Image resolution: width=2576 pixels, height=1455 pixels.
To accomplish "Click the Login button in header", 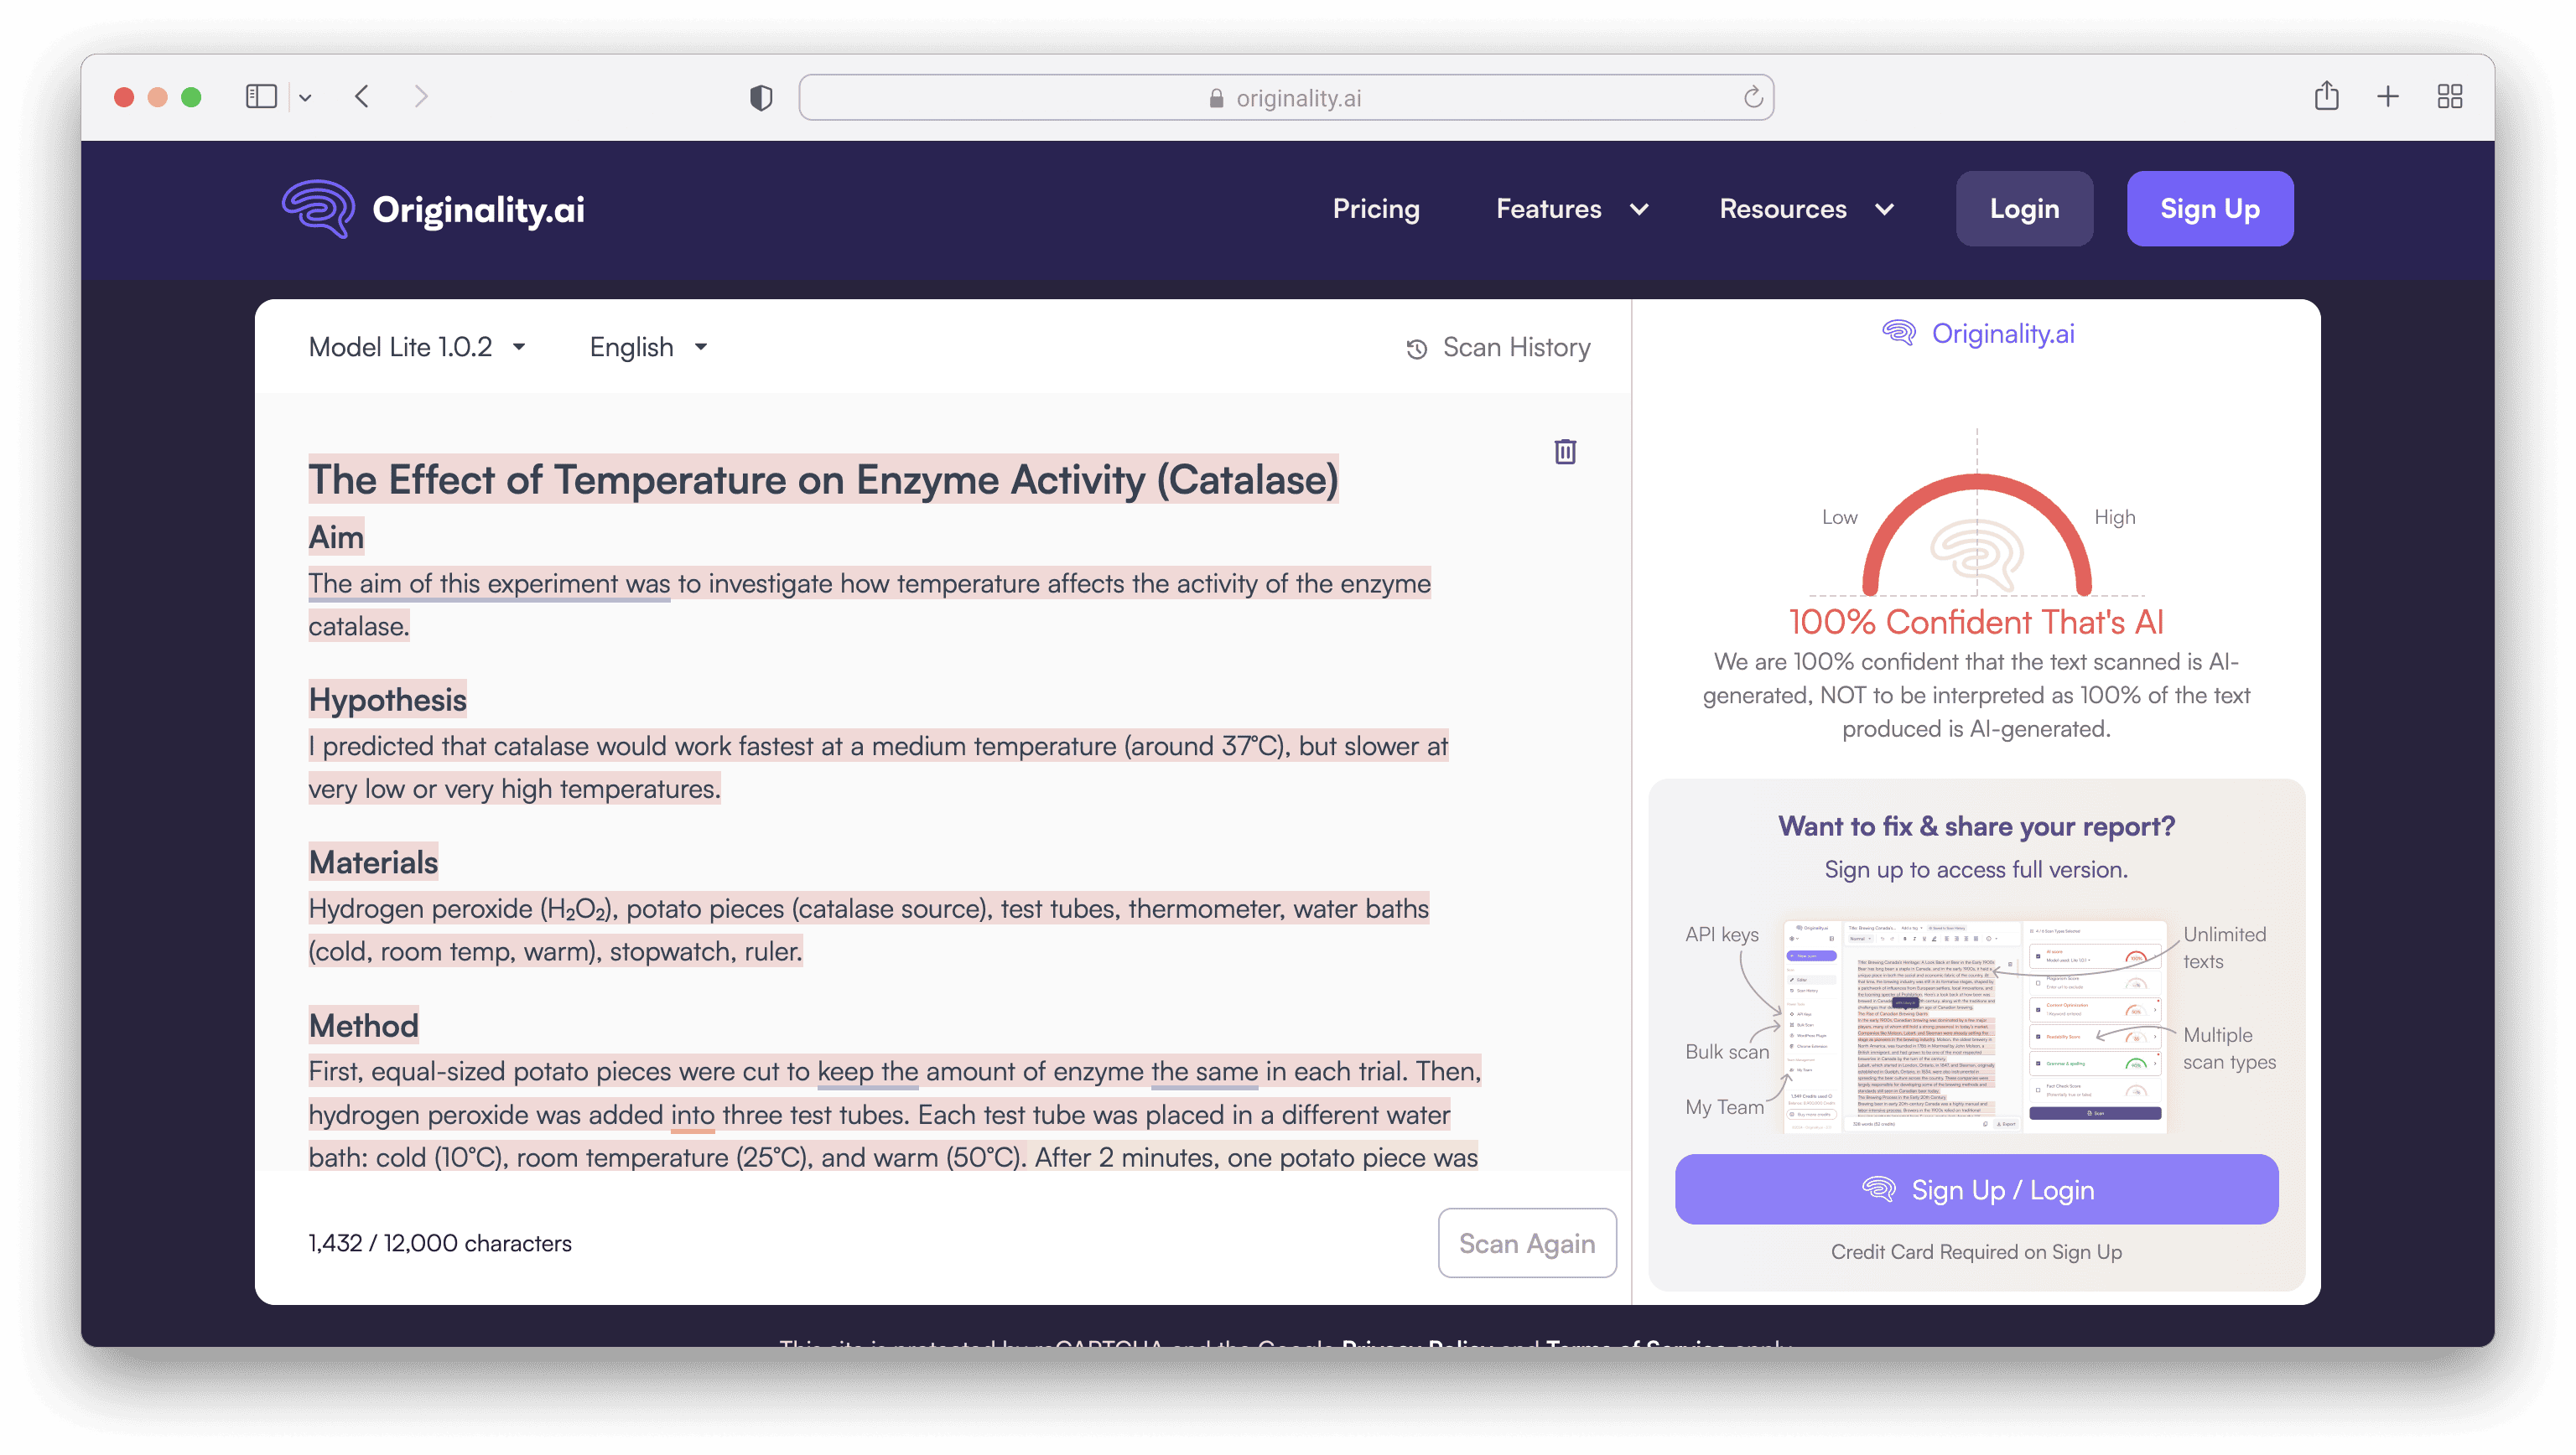I will [x=2024, y=209].
